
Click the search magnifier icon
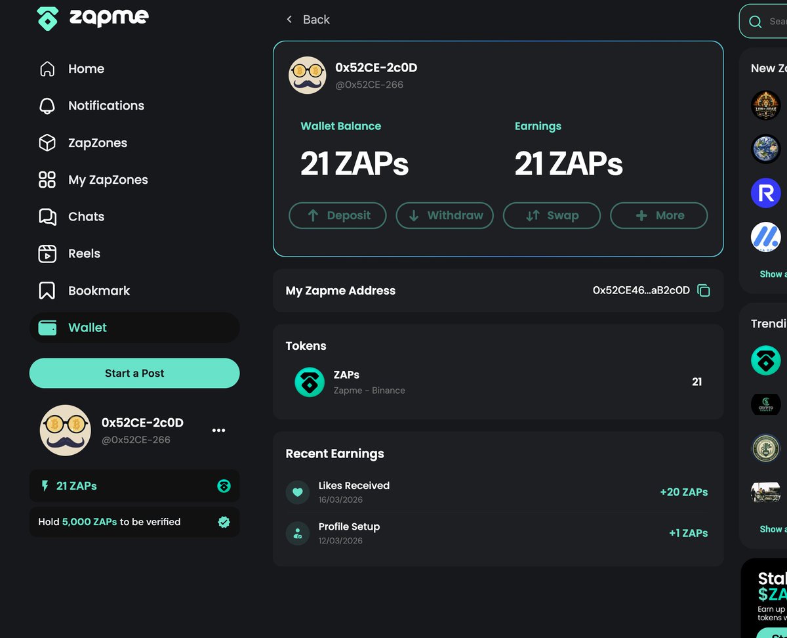[756, 22]
